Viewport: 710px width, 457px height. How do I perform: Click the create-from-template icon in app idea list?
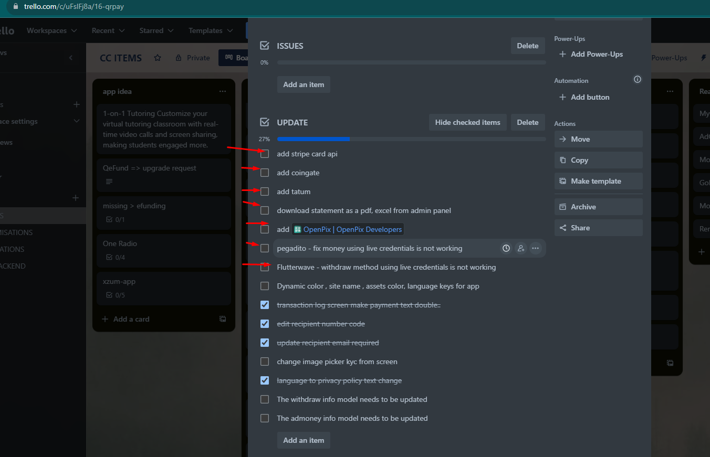click(223, 319)
